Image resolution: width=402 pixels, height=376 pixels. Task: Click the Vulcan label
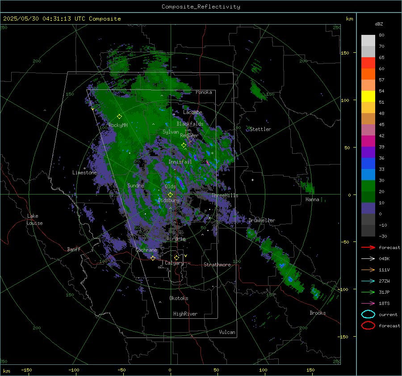pos(227,332)
